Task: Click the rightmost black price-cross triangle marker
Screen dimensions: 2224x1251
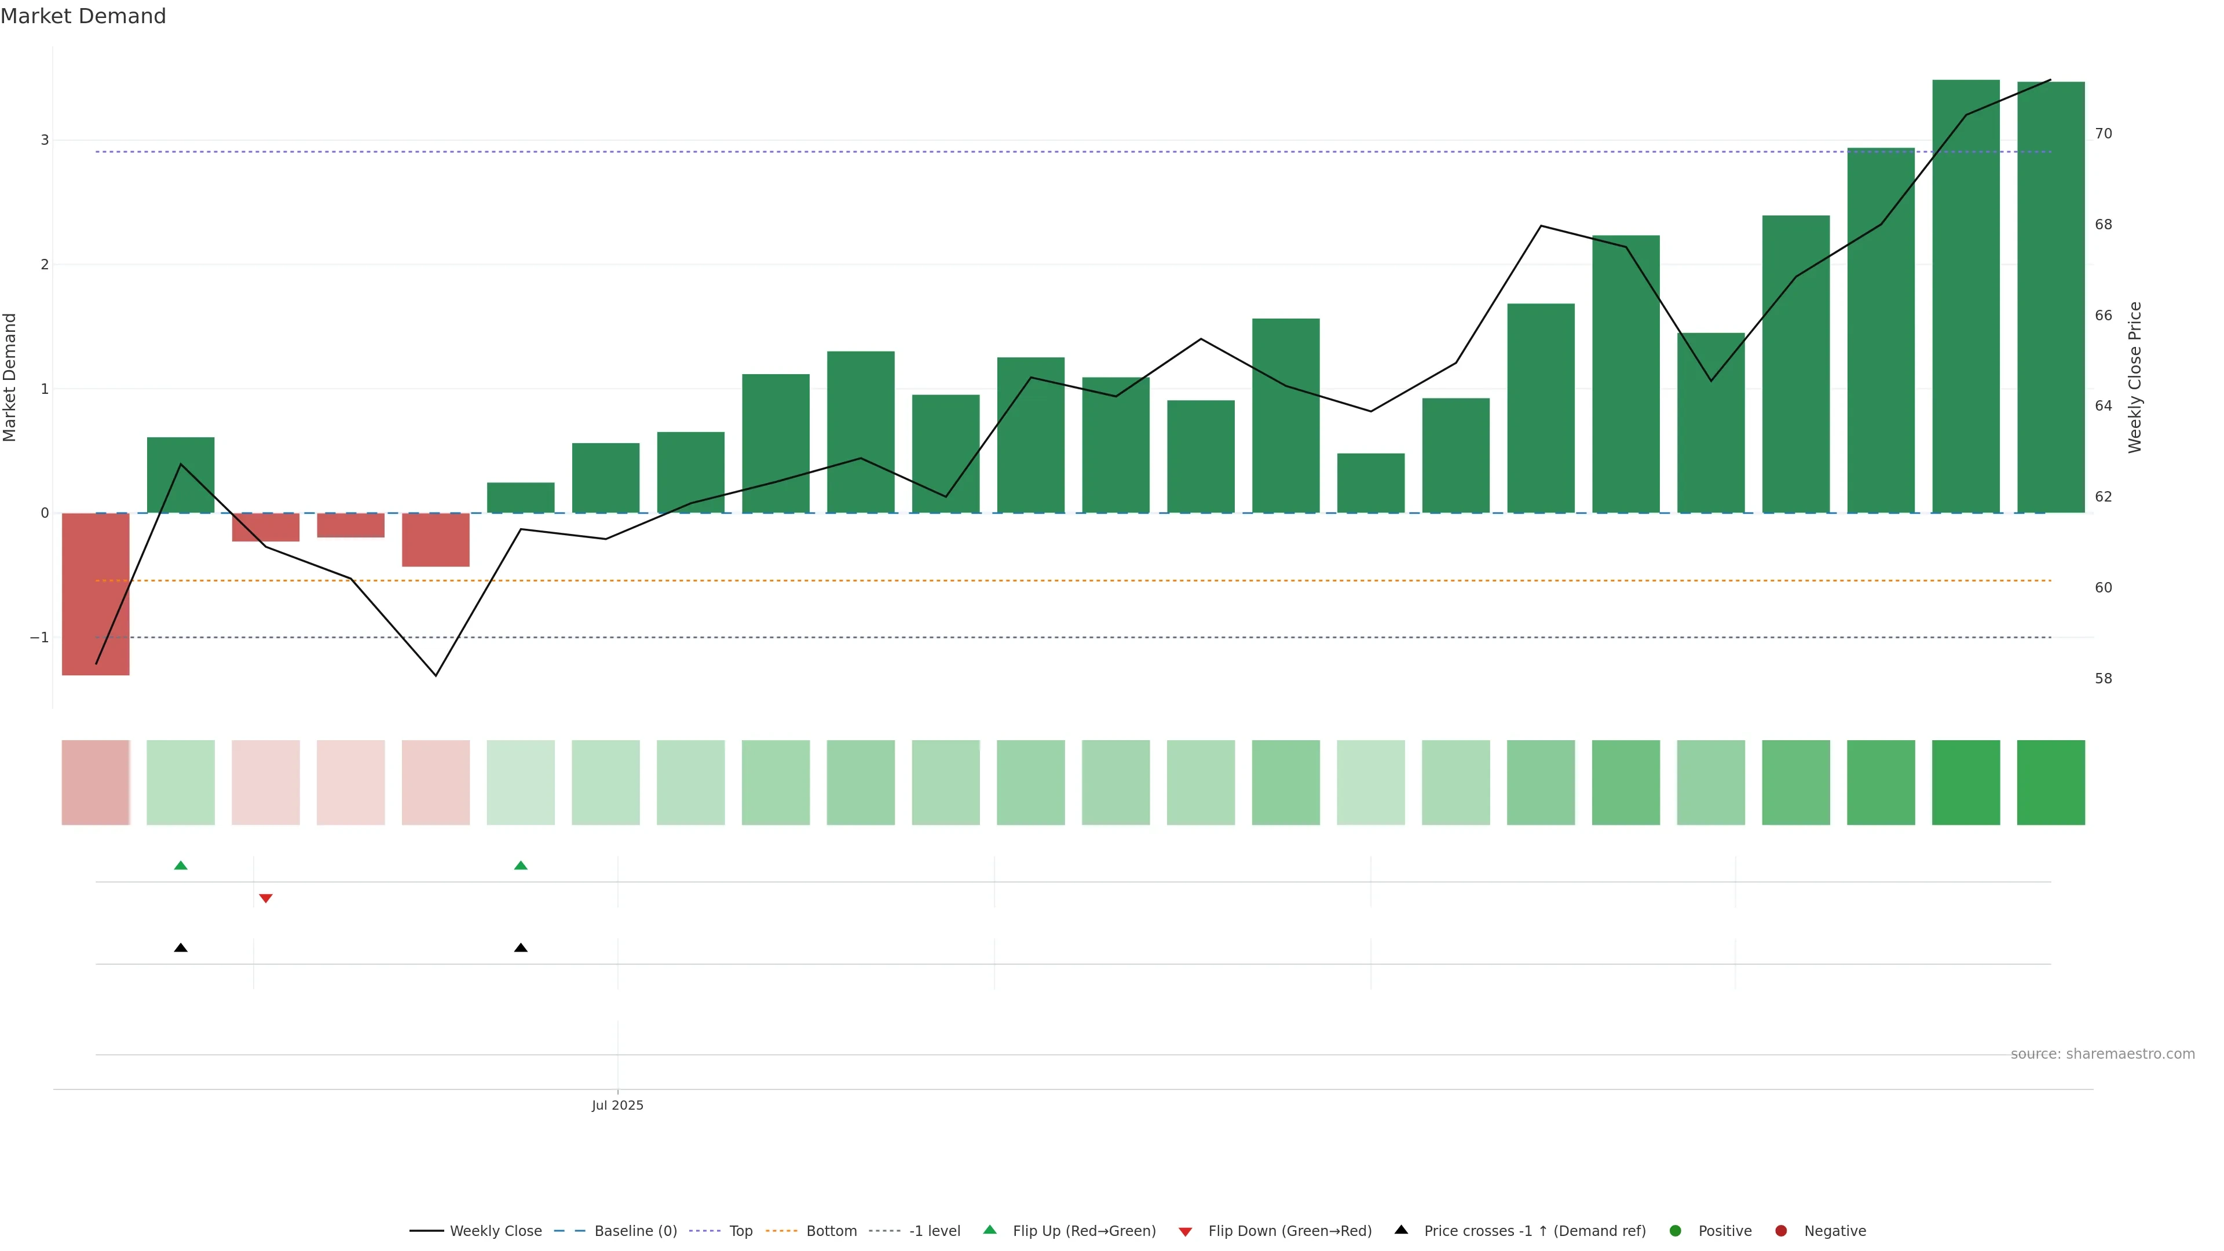Action: (521, 948)
